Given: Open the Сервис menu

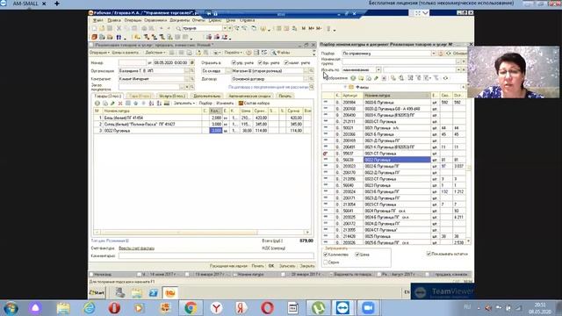Looking at the screenshot, I should point(215,20).
